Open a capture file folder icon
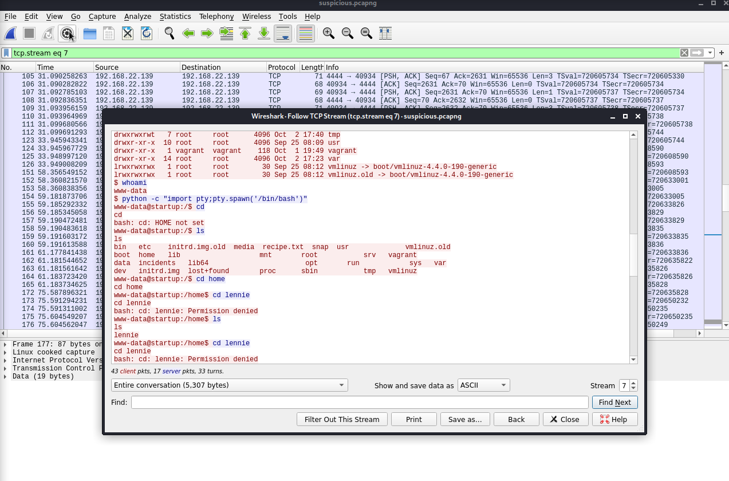 [90, 34]
